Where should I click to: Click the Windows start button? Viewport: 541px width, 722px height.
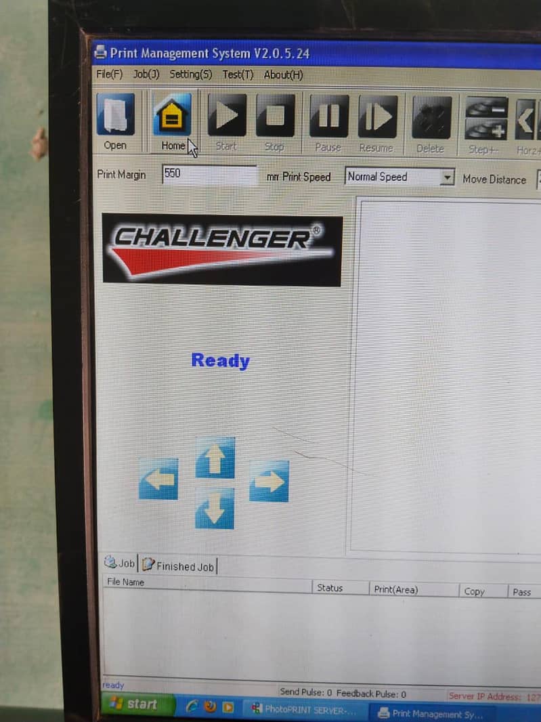click(134, 704)
